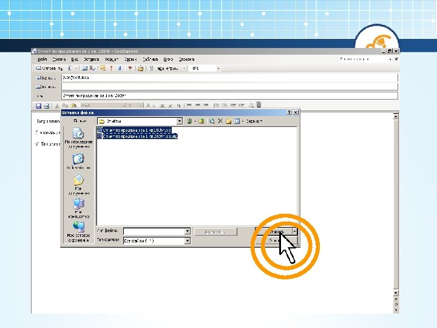Image resolution: width=437 pixels, height=328 pixels.
Task: Toggle align right
Action: (x=206, y=106)
